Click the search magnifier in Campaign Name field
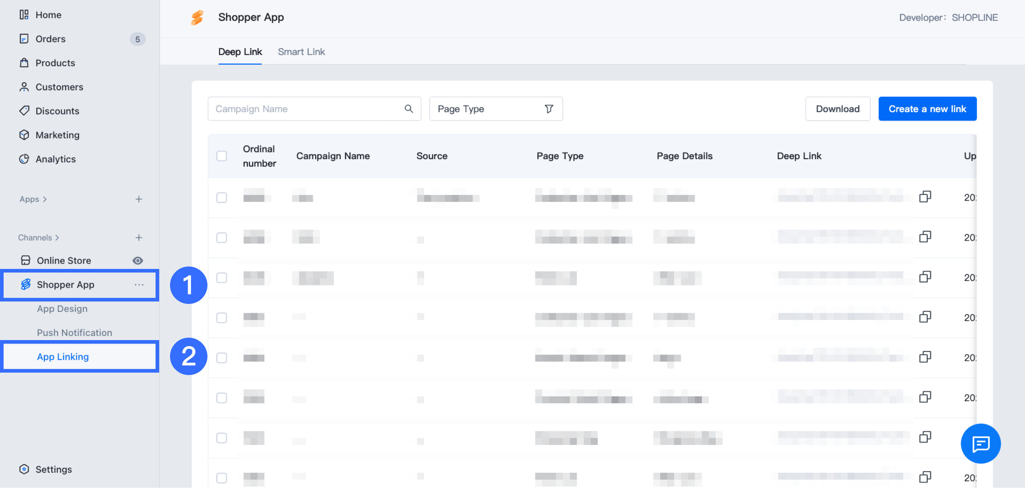Image resolution: width=1025 pixels, height=488 pixels. pos(408,109)
